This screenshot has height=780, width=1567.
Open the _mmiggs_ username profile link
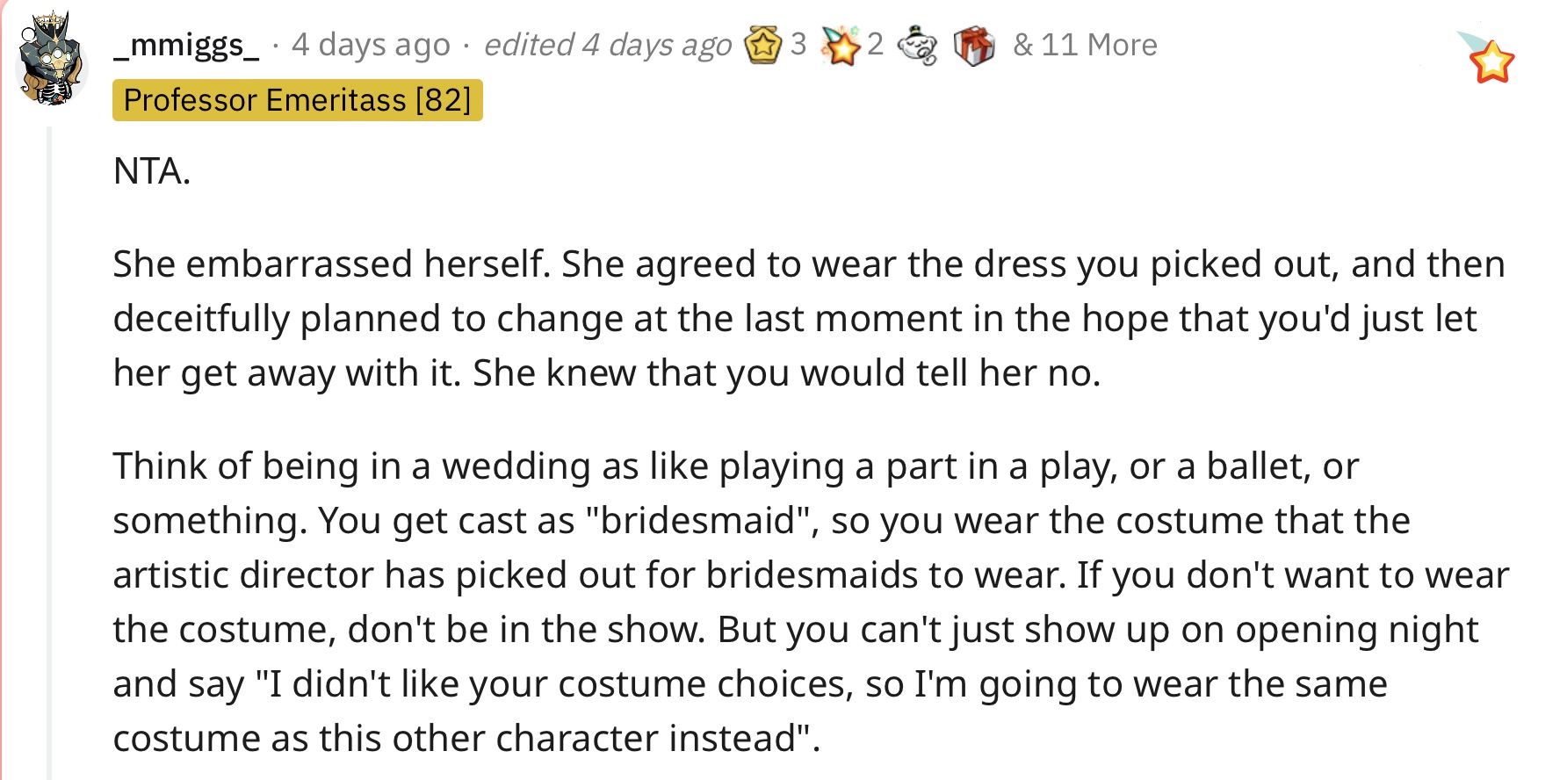[x=186, y=44]
